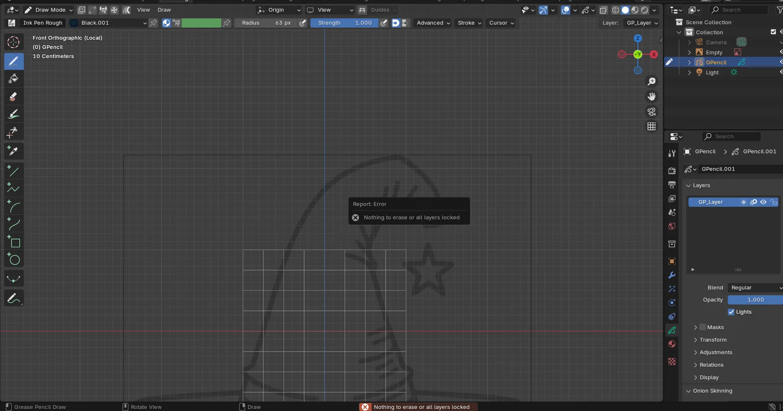Open the Cursor settings popover
This screenshot has width=783, height=411.
[x=501, y=23]
